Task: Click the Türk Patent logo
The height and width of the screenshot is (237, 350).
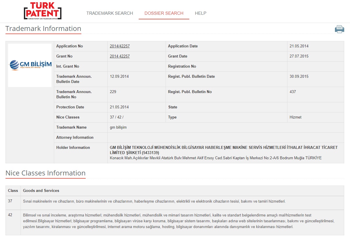Action: point(43,11)
